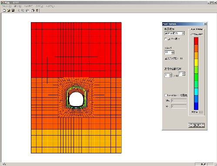This screenshot has width=217, height=166.
Task: Open the Help menu in the menu bar
Action: pyautogui.click(x=50, y=6)
